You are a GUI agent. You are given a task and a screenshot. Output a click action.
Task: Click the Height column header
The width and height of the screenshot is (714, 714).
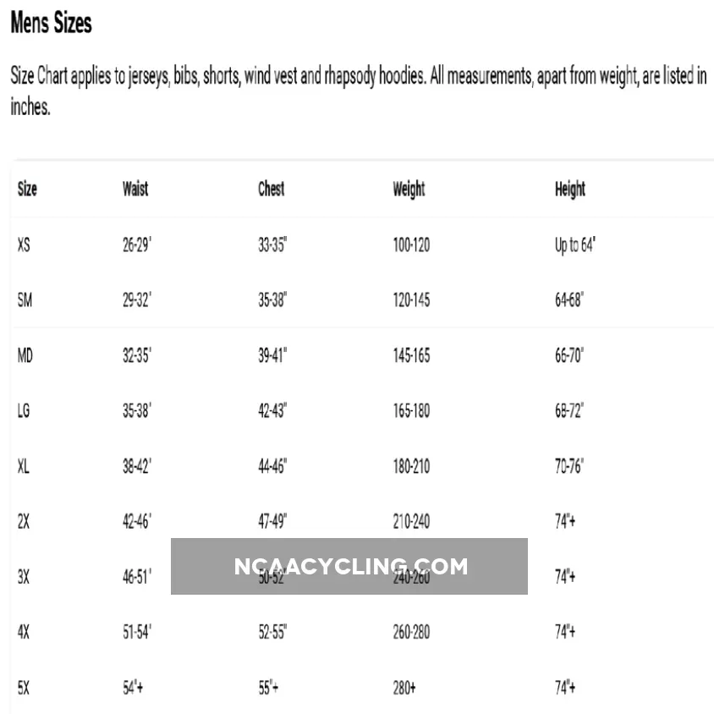click(x=569, y=189)
